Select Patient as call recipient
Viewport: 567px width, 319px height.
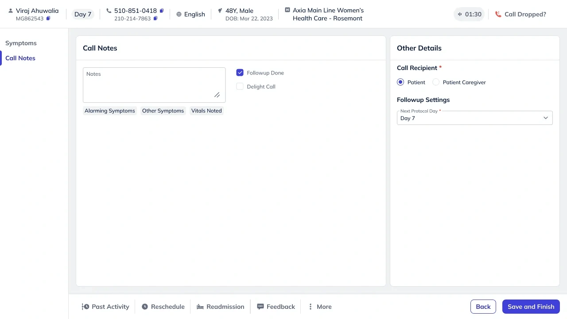point(400,82)
